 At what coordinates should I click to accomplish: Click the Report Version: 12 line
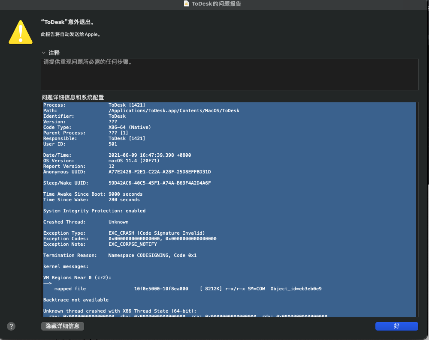pyautogui.click(x=79, y=166)
